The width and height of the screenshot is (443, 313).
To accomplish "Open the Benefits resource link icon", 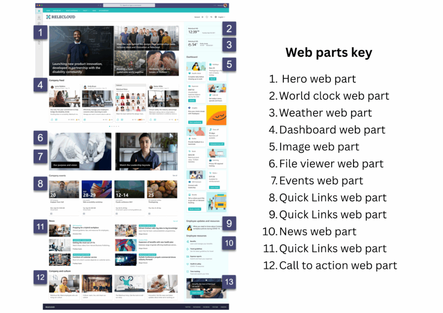I will pyautogui.click(x=188, y=242).
